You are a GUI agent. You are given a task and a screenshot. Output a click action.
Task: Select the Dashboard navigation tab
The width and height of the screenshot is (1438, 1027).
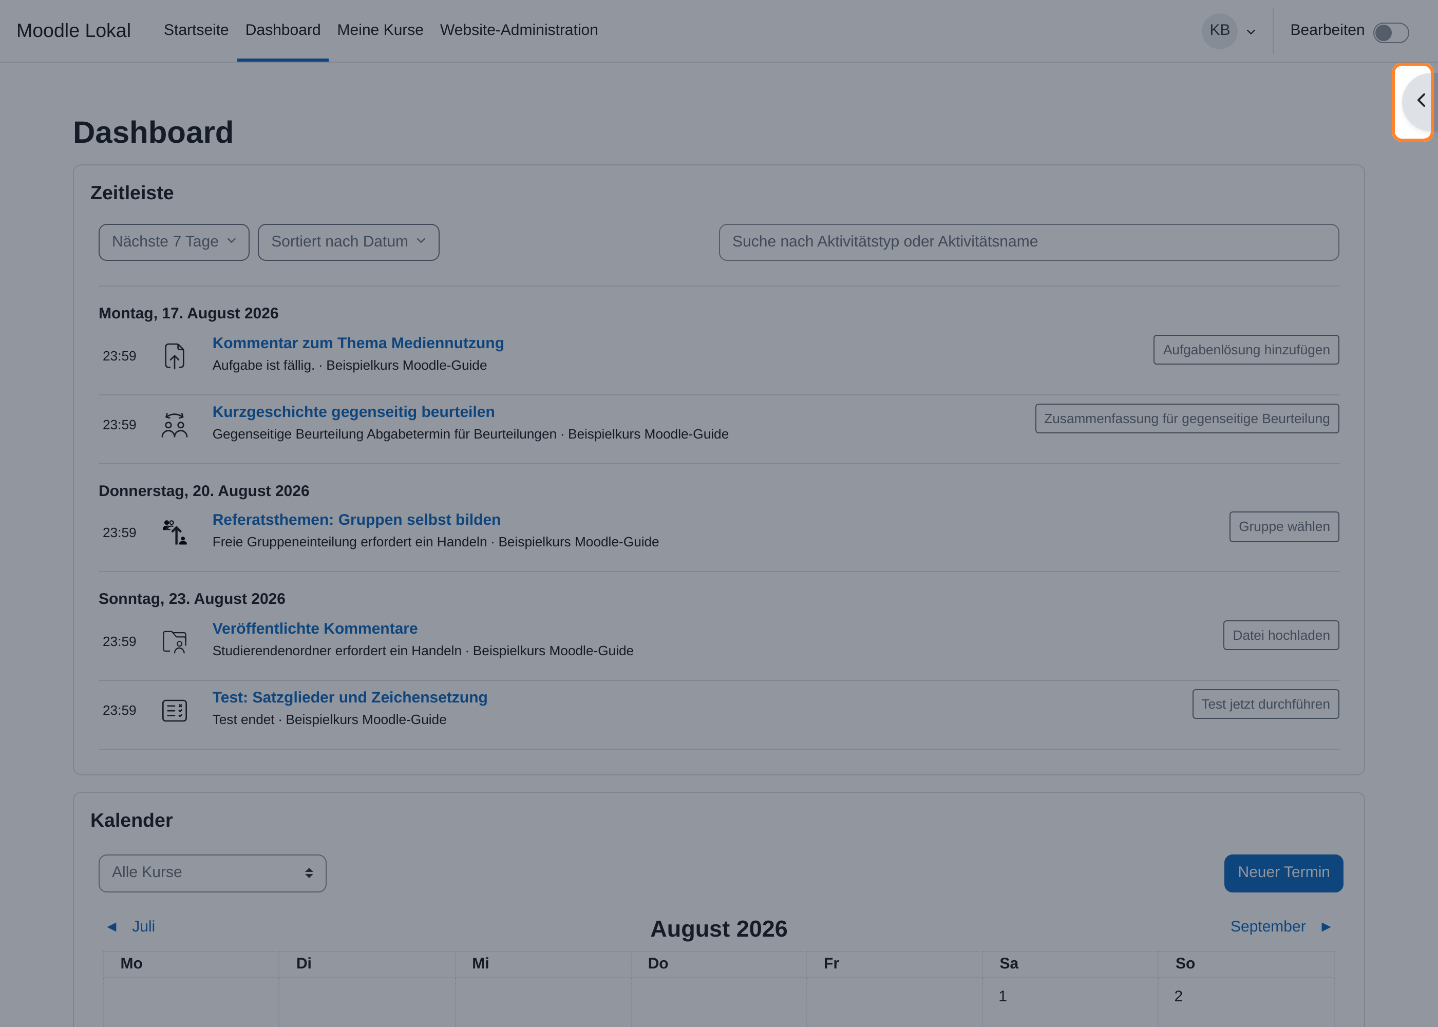282,30
